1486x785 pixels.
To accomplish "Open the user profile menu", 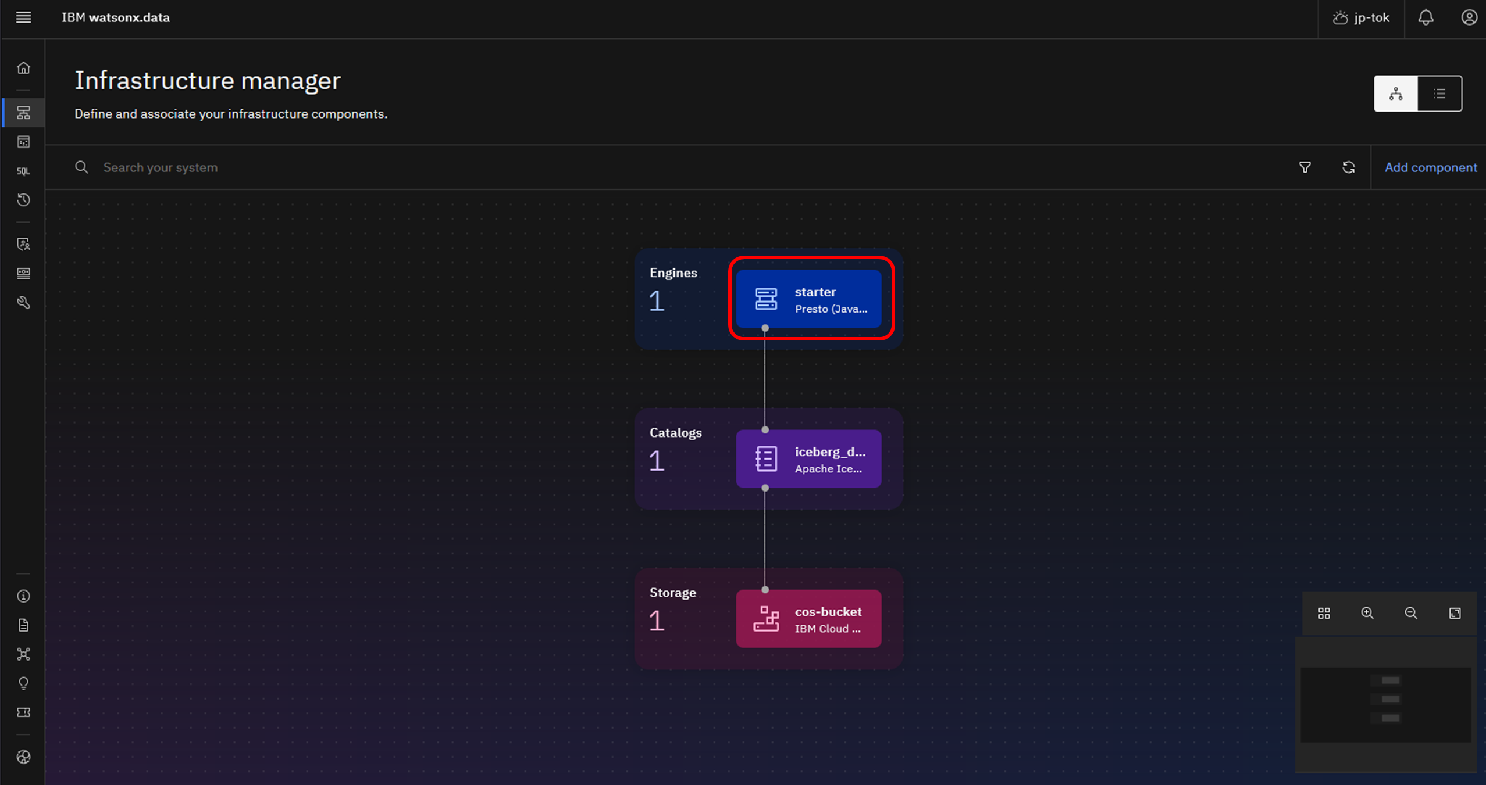I will tap(1469, 17).
